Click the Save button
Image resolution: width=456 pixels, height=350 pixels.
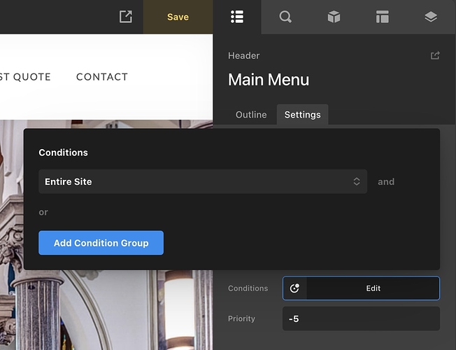pos(178,17)
